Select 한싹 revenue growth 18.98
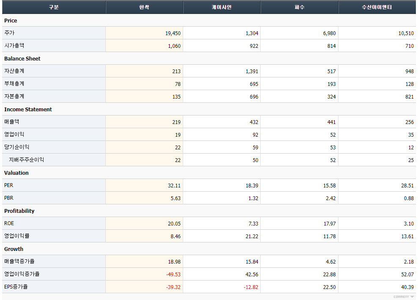The image size is (418, 300). click(174, 262)
